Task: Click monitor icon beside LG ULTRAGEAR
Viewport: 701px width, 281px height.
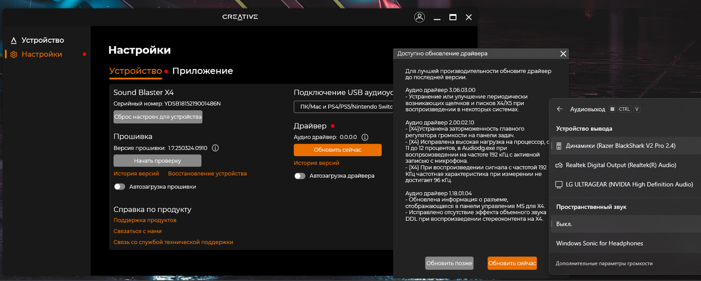Action: pos(559,185)
